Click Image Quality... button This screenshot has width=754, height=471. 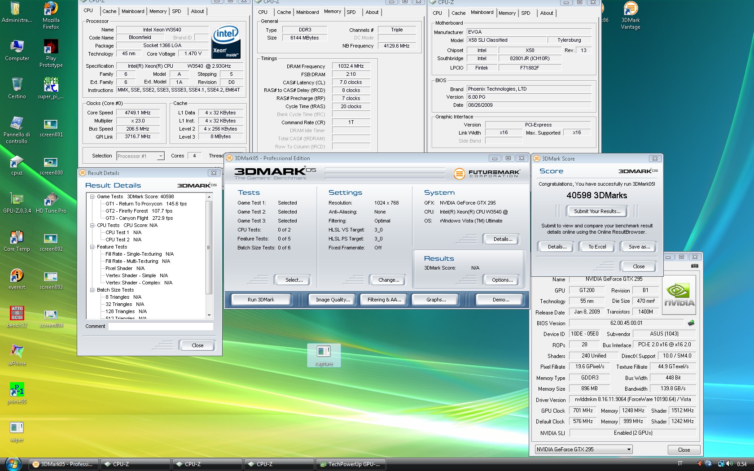(333, 300)
